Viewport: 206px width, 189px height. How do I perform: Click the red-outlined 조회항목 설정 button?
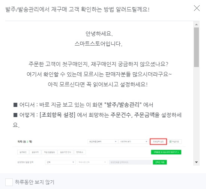coord(158,142)
